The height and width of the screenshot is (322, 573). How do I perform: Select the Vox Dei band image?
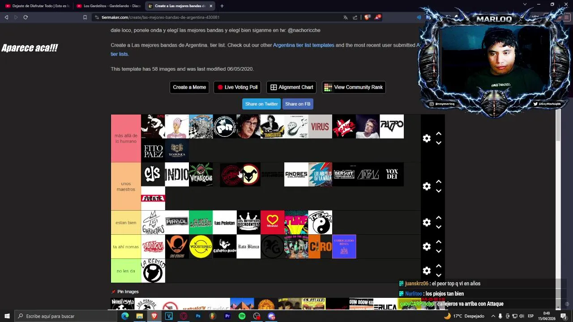[x=392, y=174]
